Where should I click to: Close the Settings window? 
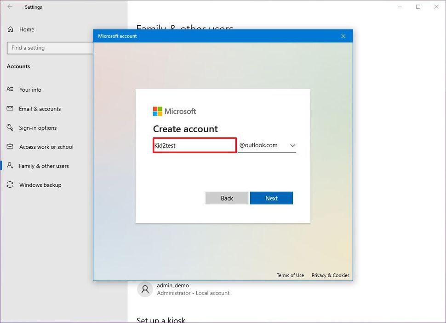coord(436,6)
